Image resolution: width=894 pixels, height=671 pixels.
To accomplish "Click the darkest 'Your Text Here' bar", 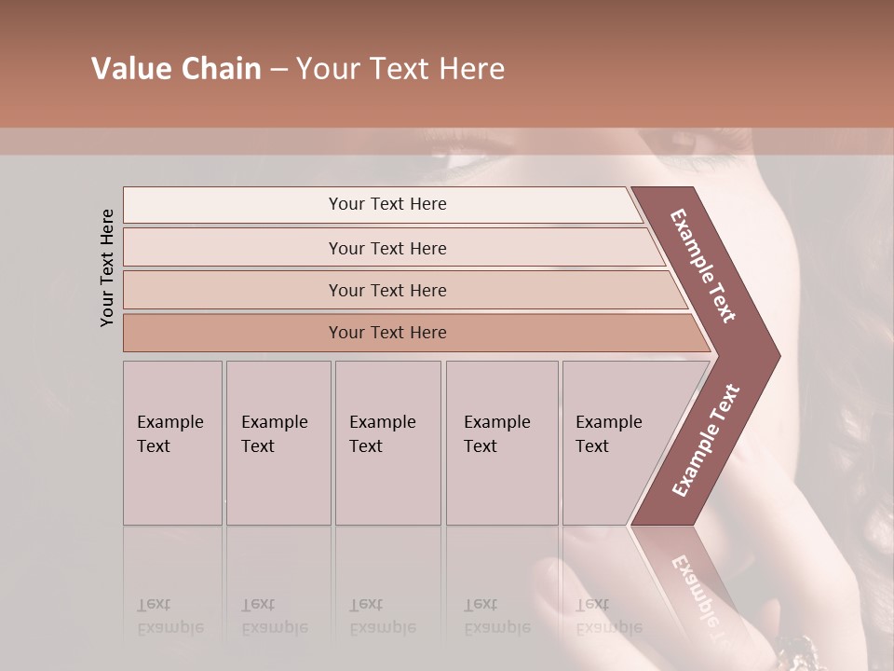I will (416, 333).
